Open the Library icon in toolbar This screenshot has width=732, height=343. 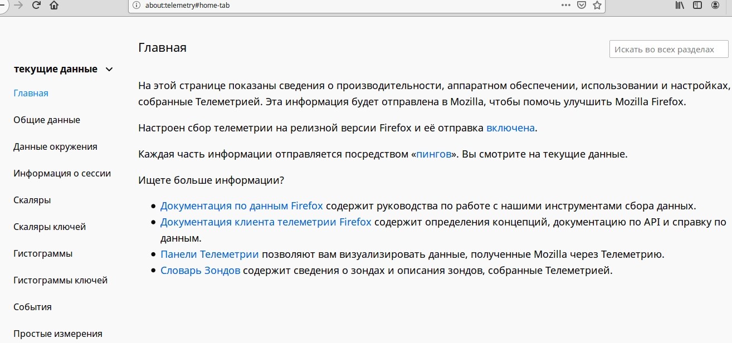click(680, 5)
